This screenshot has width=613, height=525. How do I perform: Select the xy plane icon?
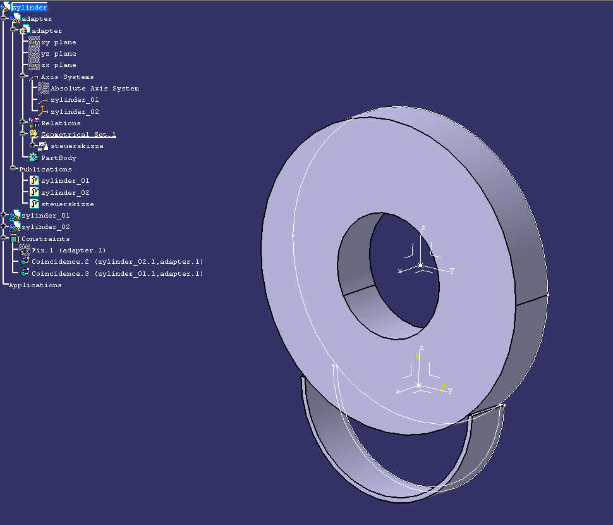pos(34,42)
